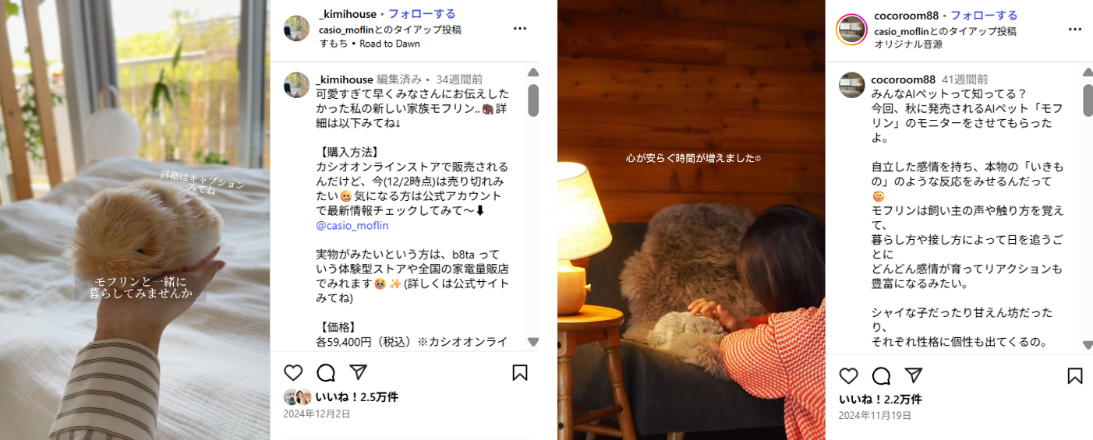This screenshot has width=1093, height=440.
Task: Follow _kimihouse with フォローする link
Action: pyautogui.click(x=422, y=14)
